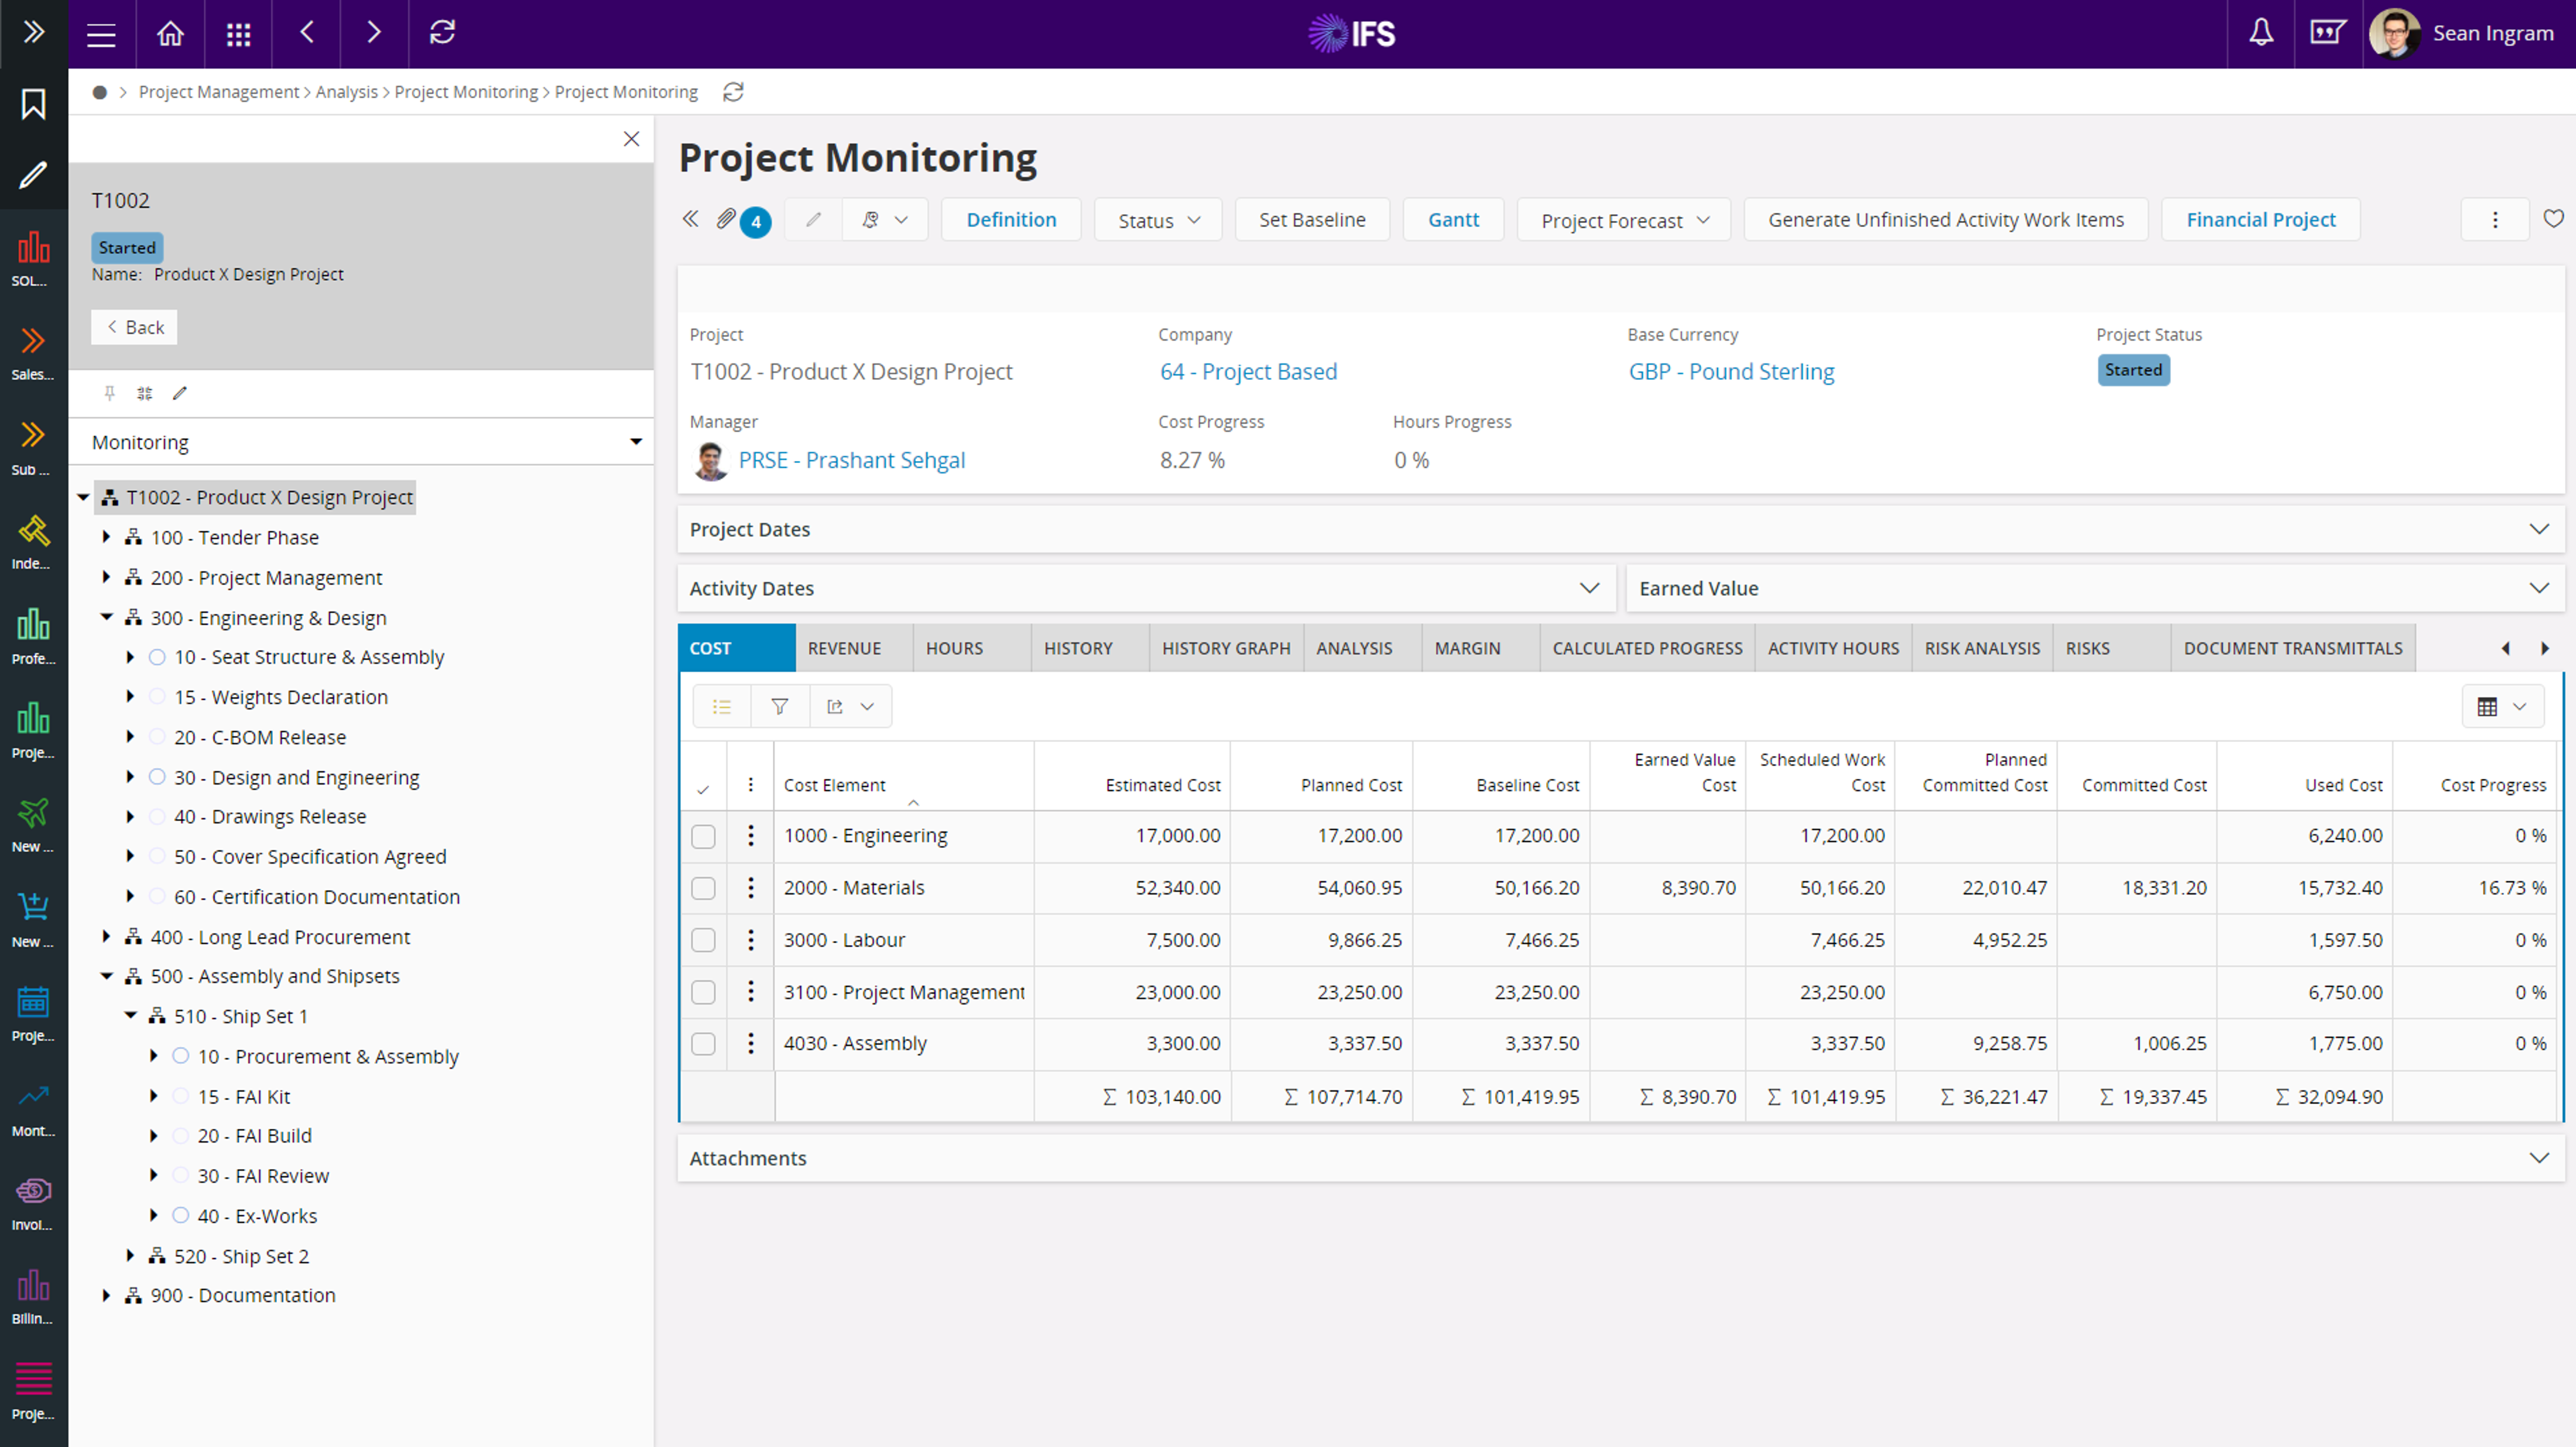This screenshot has width=2576, height=1447.
Task: Click the Back button in project panel
Action: (134, 326)
